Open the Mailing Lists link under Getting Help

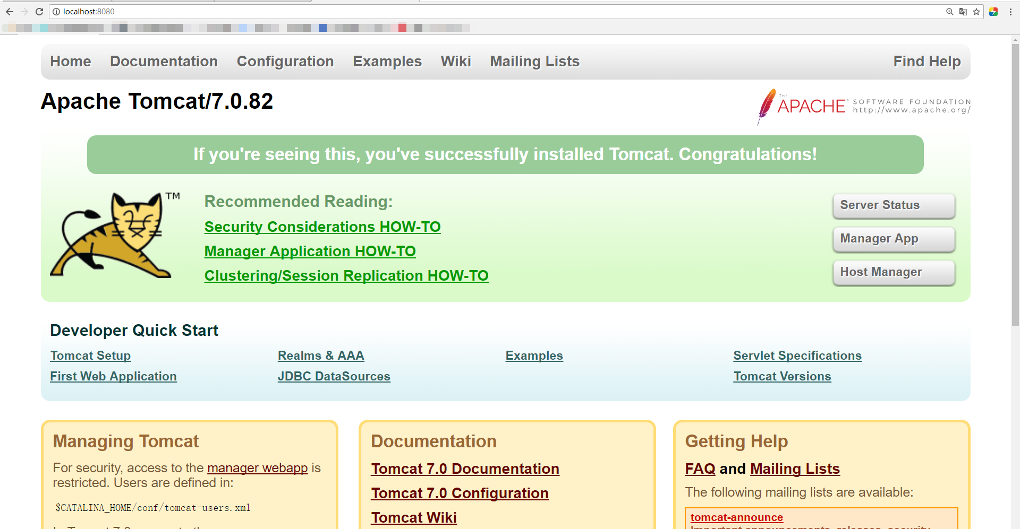pyautogui.click(x=795, y=469)
